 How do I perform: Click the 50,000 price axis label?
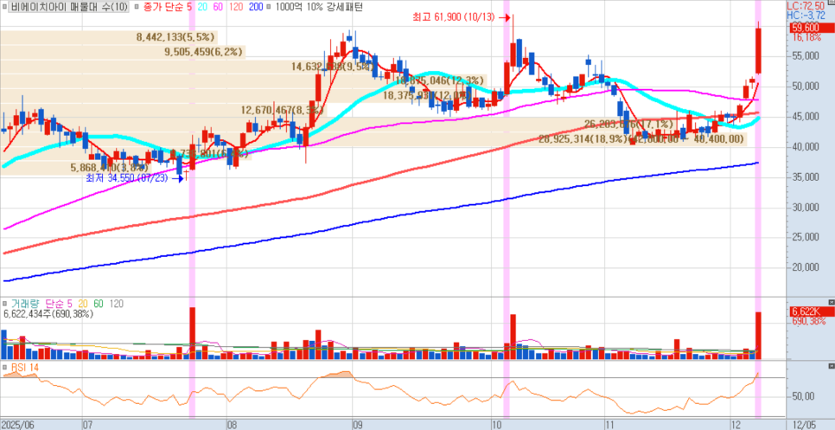click(x=806, y=87)
